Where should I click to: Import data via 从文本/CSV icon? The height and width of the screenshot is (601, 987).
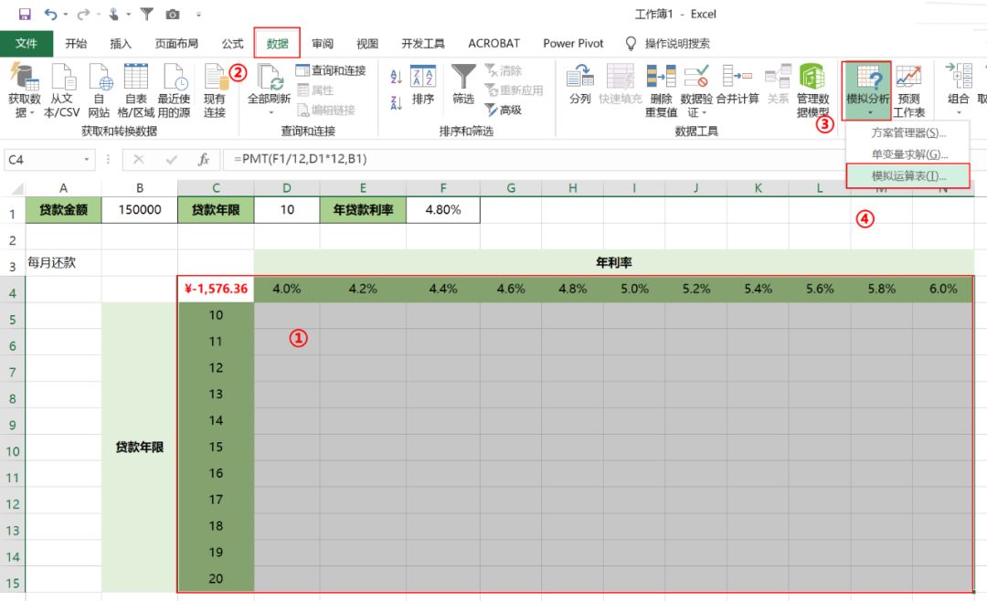point(63,89)
